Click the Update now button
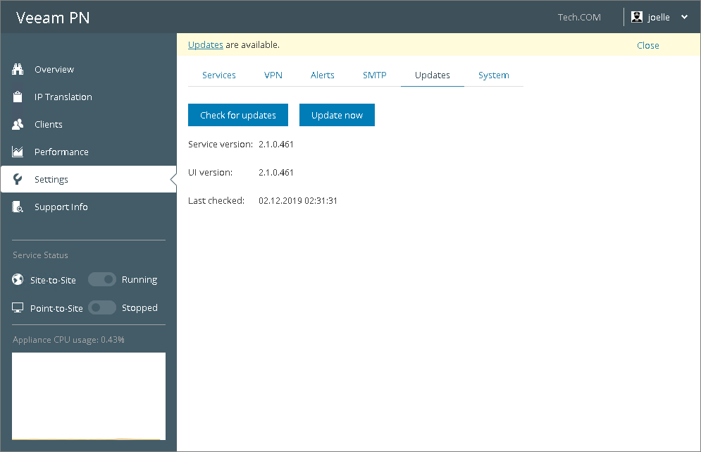This screenshot has height=452, width=701. (x=337, y=115)
